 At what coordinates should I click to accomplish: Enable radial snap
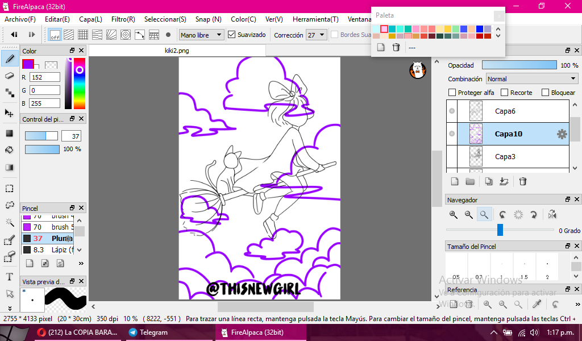click(x=111, y=35)
